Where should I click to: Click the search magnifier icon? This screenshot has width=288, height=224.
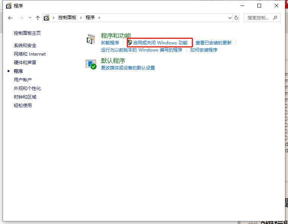pos(275,18)
